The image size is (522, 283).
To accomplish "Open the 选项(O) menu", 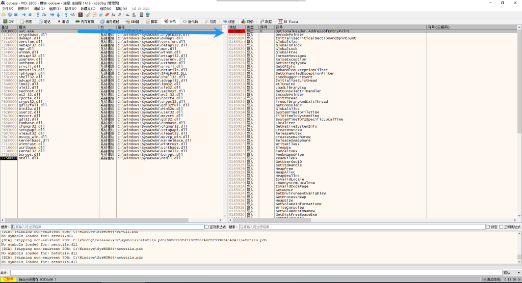I will click(105, 9).
